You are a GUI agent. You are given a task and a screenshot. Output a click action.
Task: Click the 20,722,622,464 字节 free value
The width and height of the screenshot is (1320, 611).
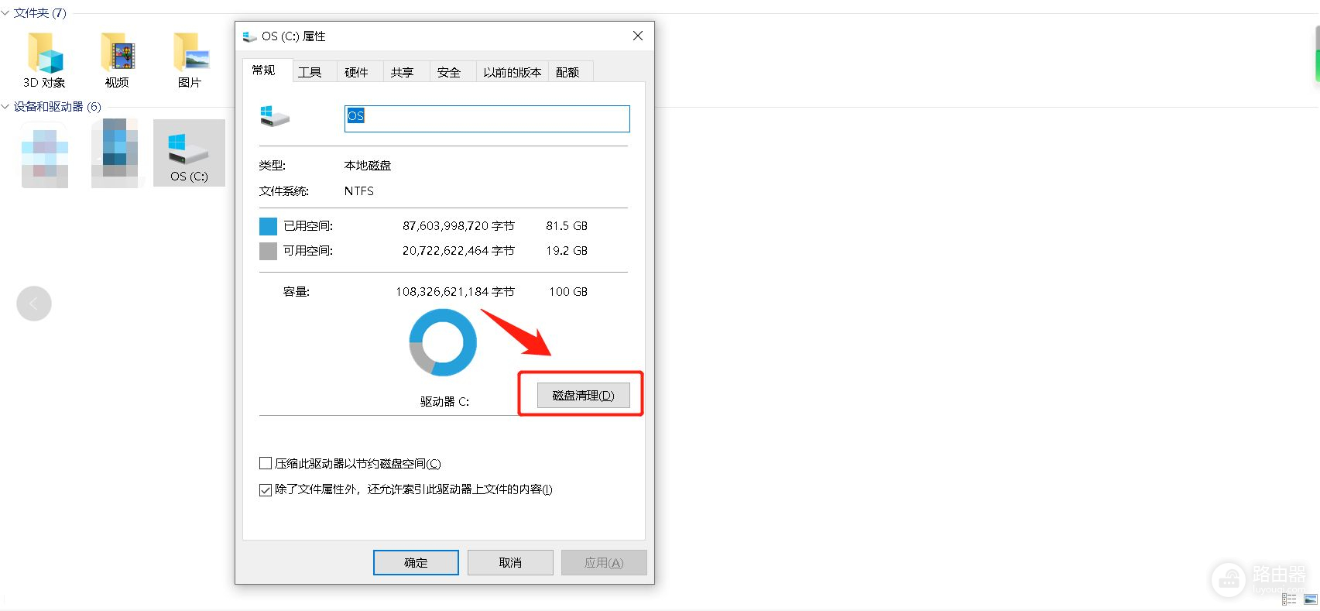coord(458,251)
